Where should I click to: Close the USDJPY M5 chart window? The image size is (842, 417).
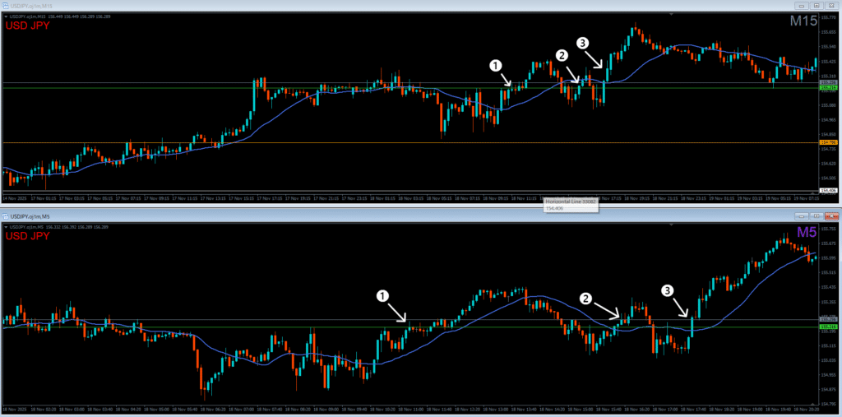click(x=830, y=215)
